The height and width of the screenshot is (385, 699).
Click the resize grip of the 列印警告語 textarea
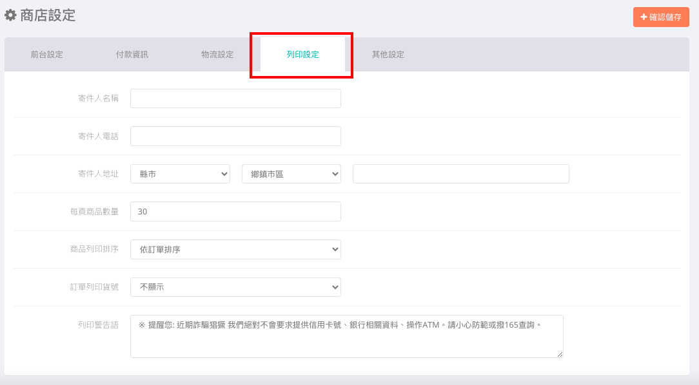[560, 354]
